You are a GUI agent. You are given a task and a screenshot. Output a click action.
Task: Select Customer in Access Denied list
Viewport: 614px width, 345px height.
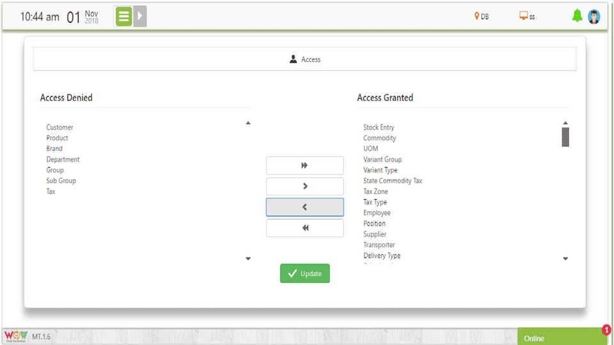click(x=59, y=127)
